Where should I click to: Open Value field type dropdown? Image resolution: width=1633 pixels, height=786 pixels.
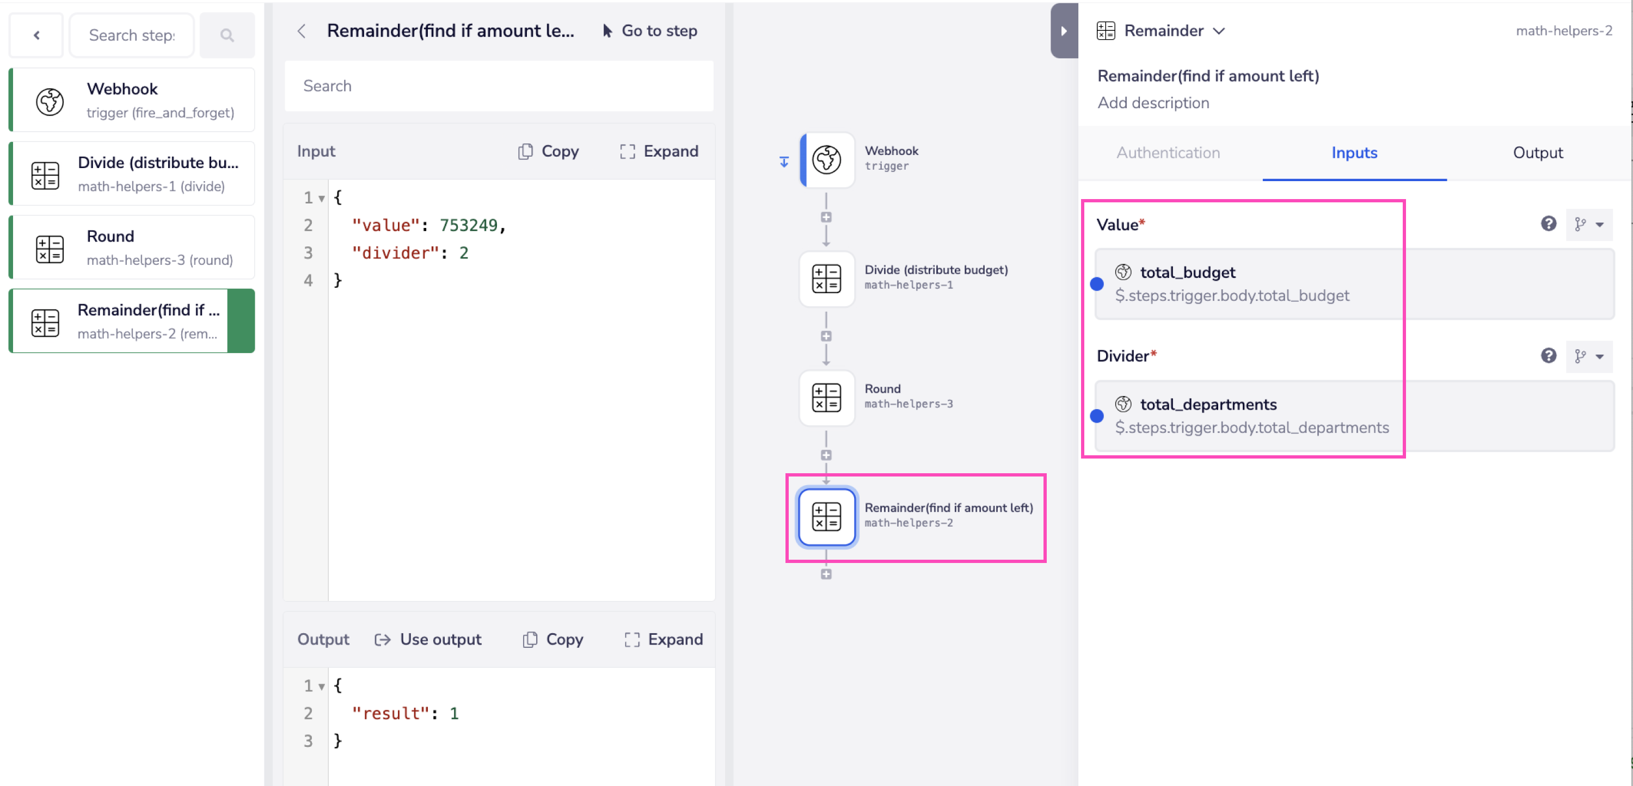(1588, 224)
